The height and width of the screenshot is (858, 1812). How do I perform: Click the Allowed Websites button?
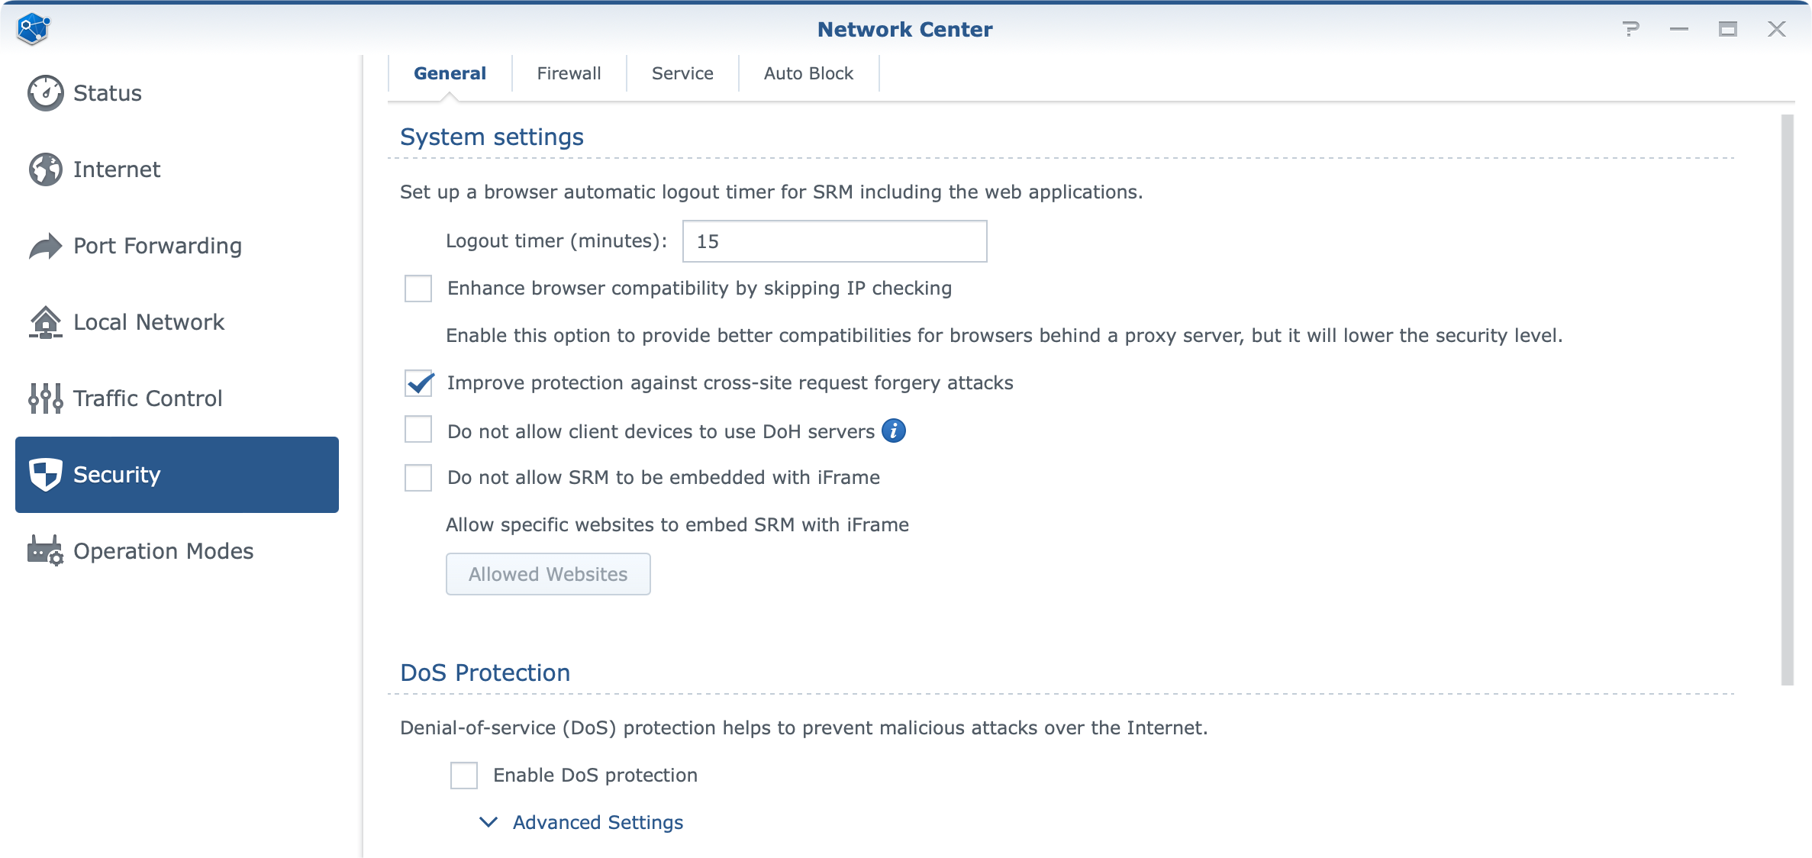(x=548, y=574)
